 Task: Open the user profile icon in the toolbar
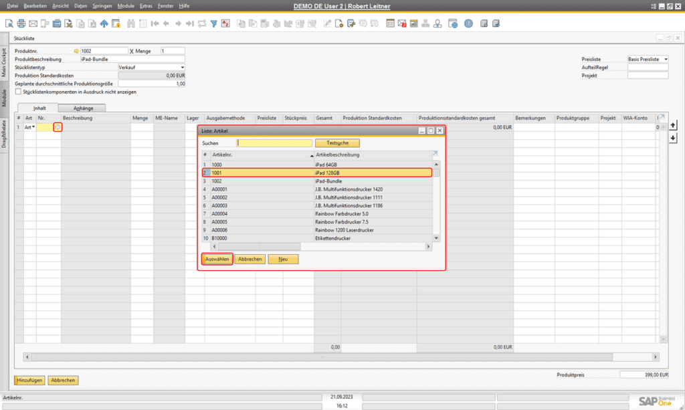[437, 23]
